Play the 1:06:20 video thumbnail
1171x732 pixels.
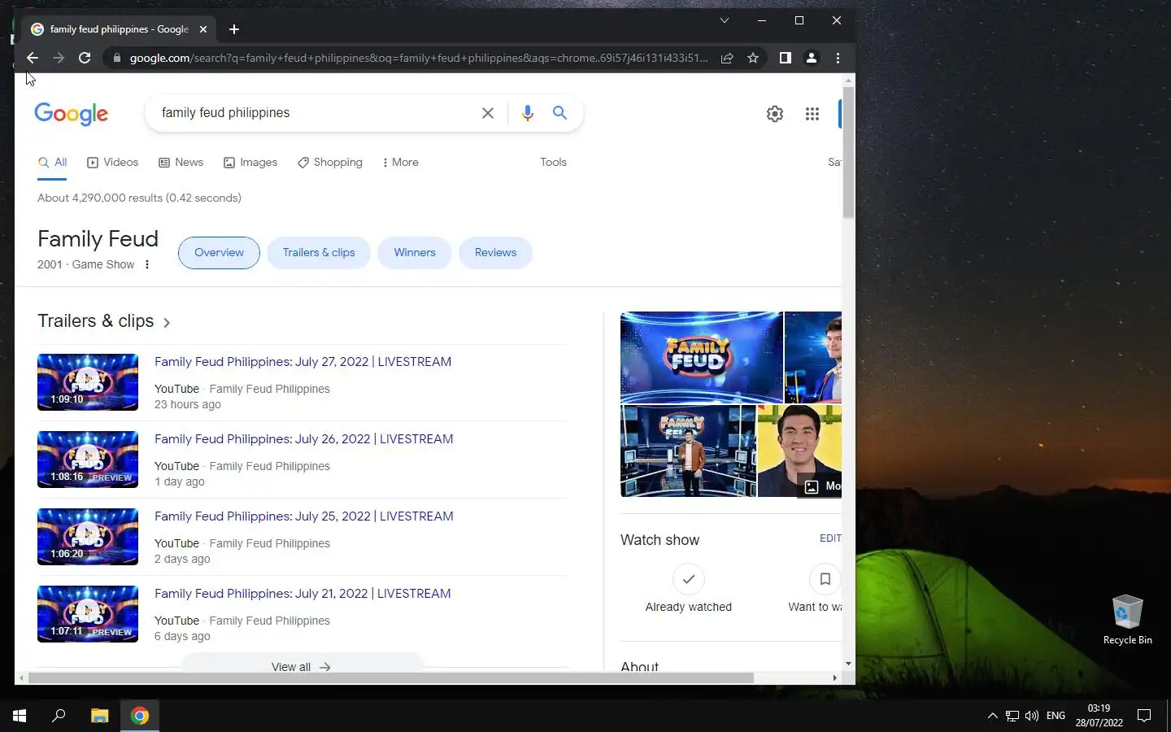[x=88, y=537]
